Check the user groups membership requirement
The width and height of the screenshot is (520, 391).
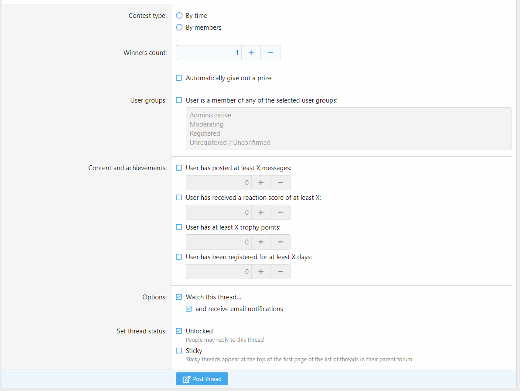(x=179, y=100)
